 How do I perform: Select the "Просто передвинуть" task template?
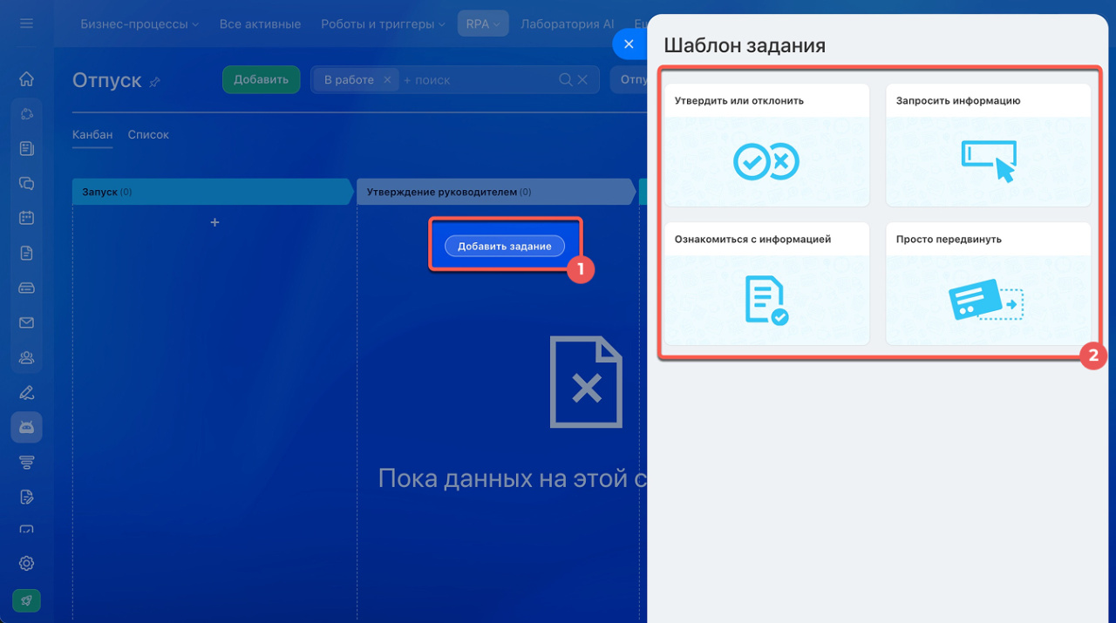tap(988, 283)
